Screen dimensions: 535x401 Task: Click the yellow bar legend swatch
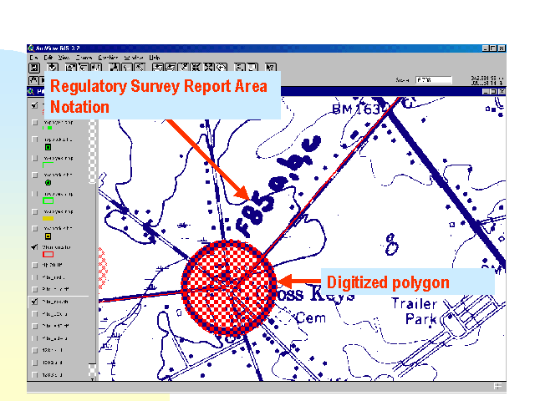[x=48, y=219]
